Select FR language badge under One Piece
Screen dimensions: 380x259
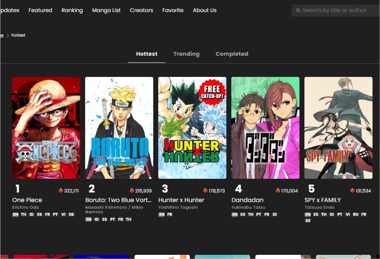[x=47, y=215]
